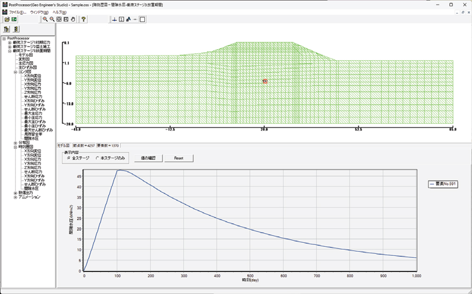
Task: Click the 値の確認 button
Action: point(148,158)
